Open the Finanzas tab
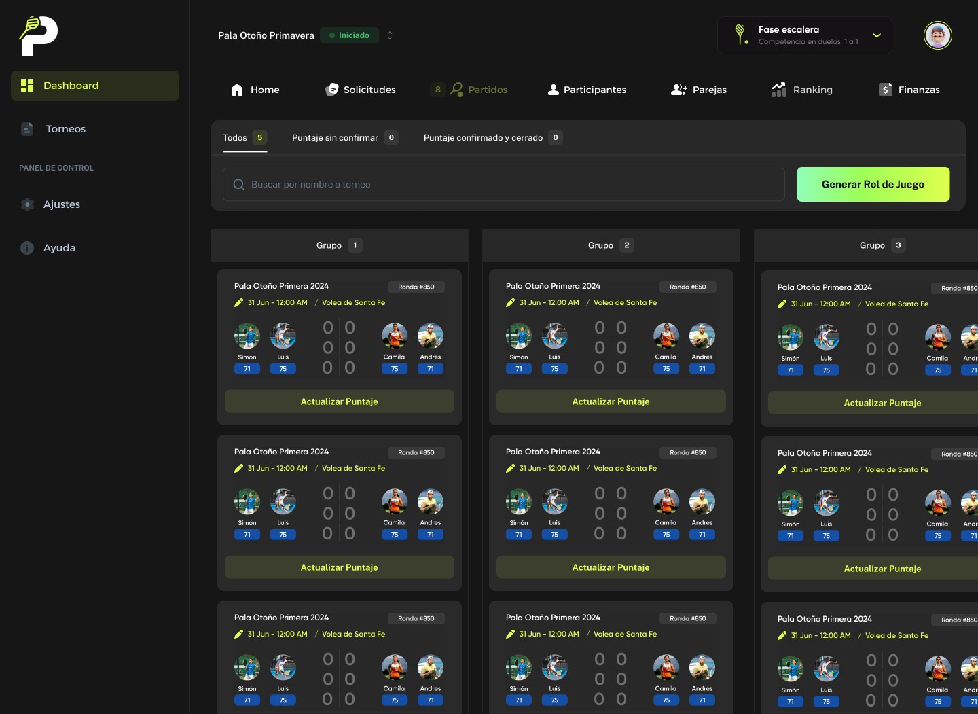The width and height of the screenshot is (978, 714). coord(909,90)
